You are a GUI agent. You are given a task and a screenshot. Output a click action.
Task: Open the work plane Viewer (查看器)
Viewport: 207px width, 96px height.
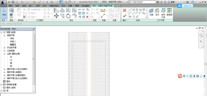click(x=169, y=12)
